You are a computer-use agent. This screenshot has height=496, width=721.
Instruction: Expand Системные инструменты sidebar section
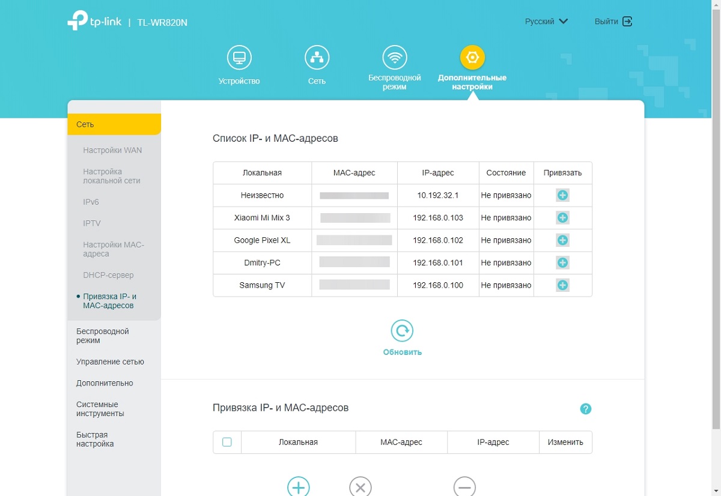[x=100, y=409]
